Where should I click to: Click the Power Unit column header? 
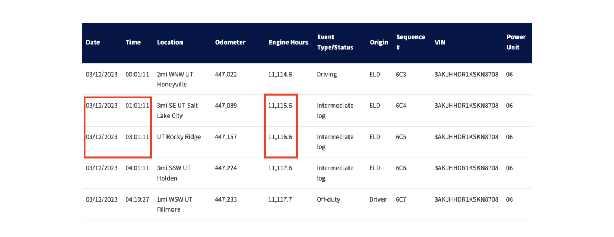[516, 42]
